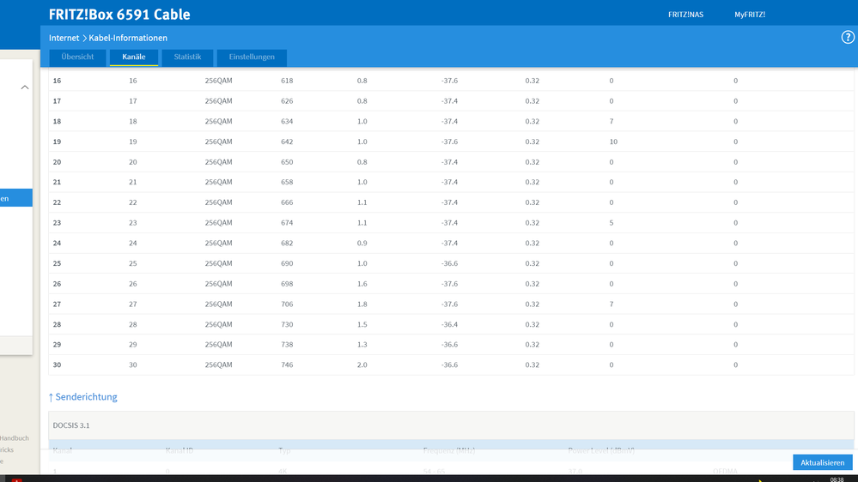This screenshot has width=858, height=482.
Task: Click error count 10 in row 19
Action: [613, 142]
